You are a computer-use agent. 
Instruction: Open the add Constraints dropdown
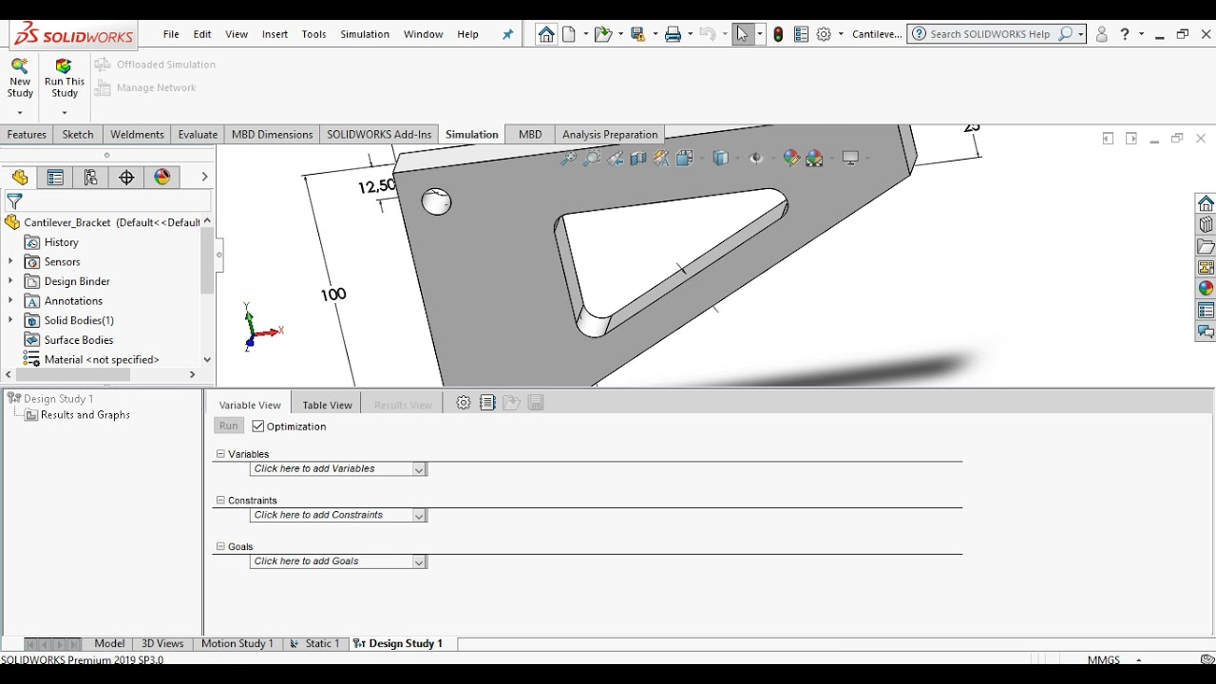(419, 516)
